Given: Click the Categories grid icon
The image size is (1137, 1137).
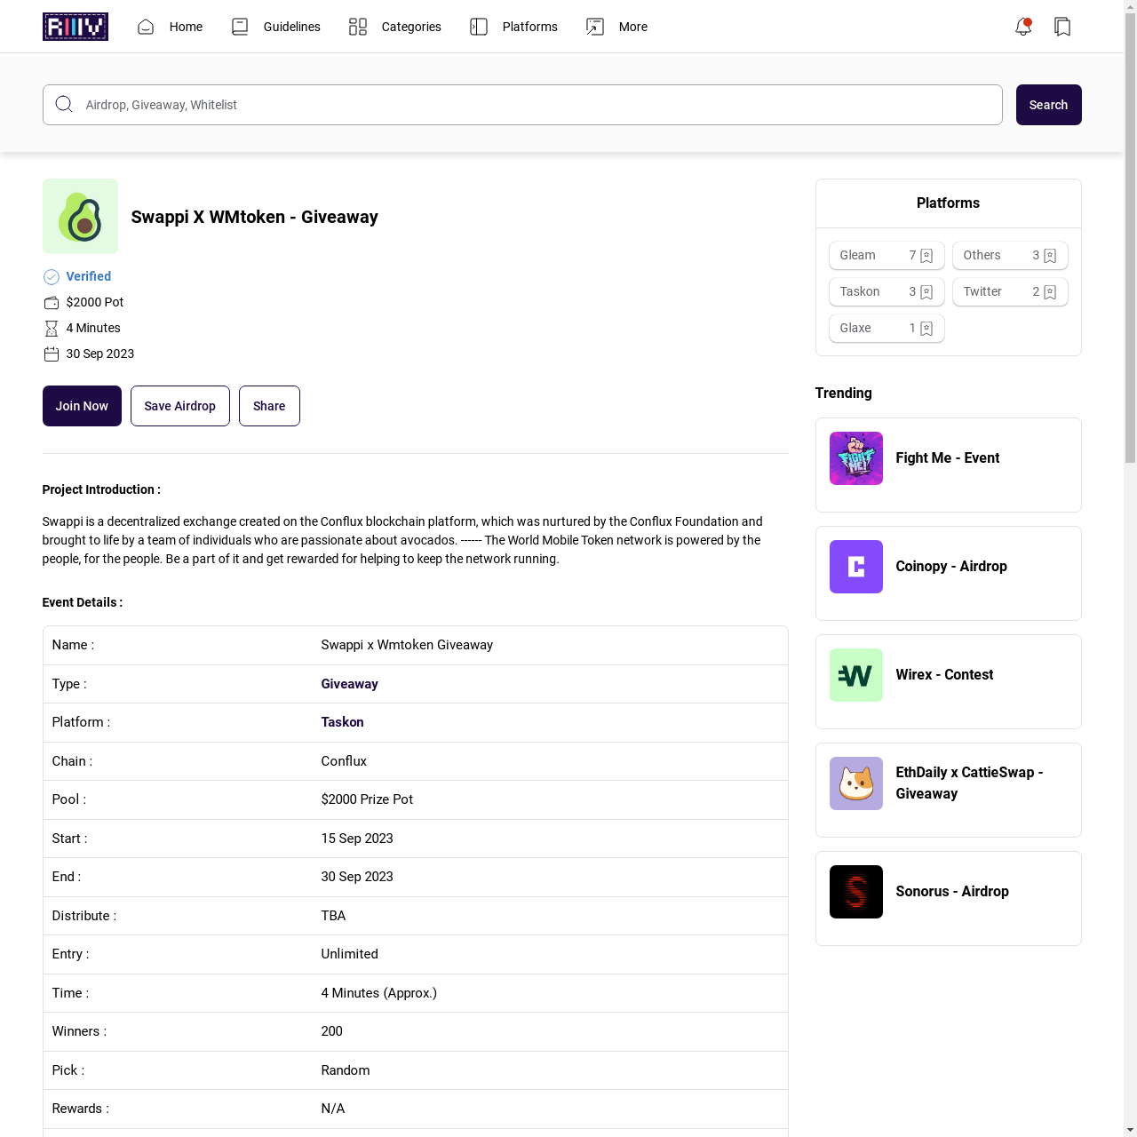Looking at the screenshot, I should coord(358,27).
